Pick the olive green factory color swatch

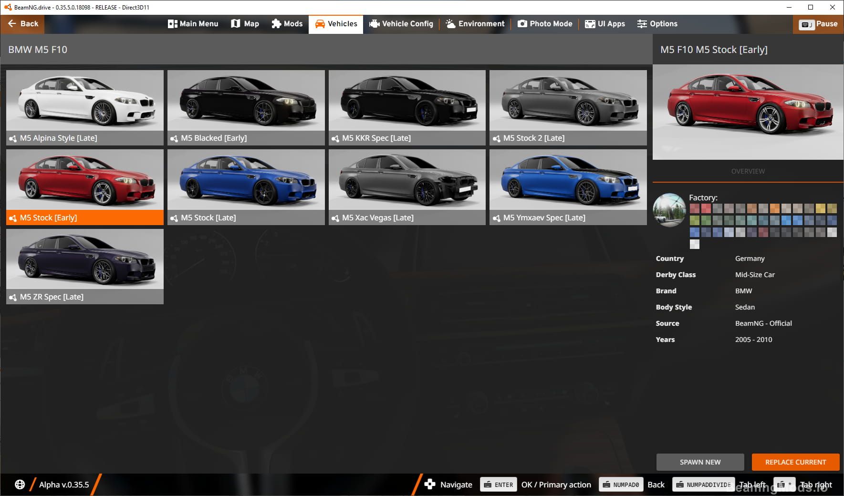[695, 220]
